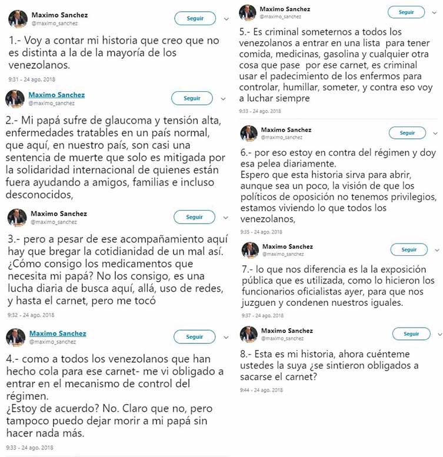Expand the chevron menu on tweet 1

tap(227, 19)
